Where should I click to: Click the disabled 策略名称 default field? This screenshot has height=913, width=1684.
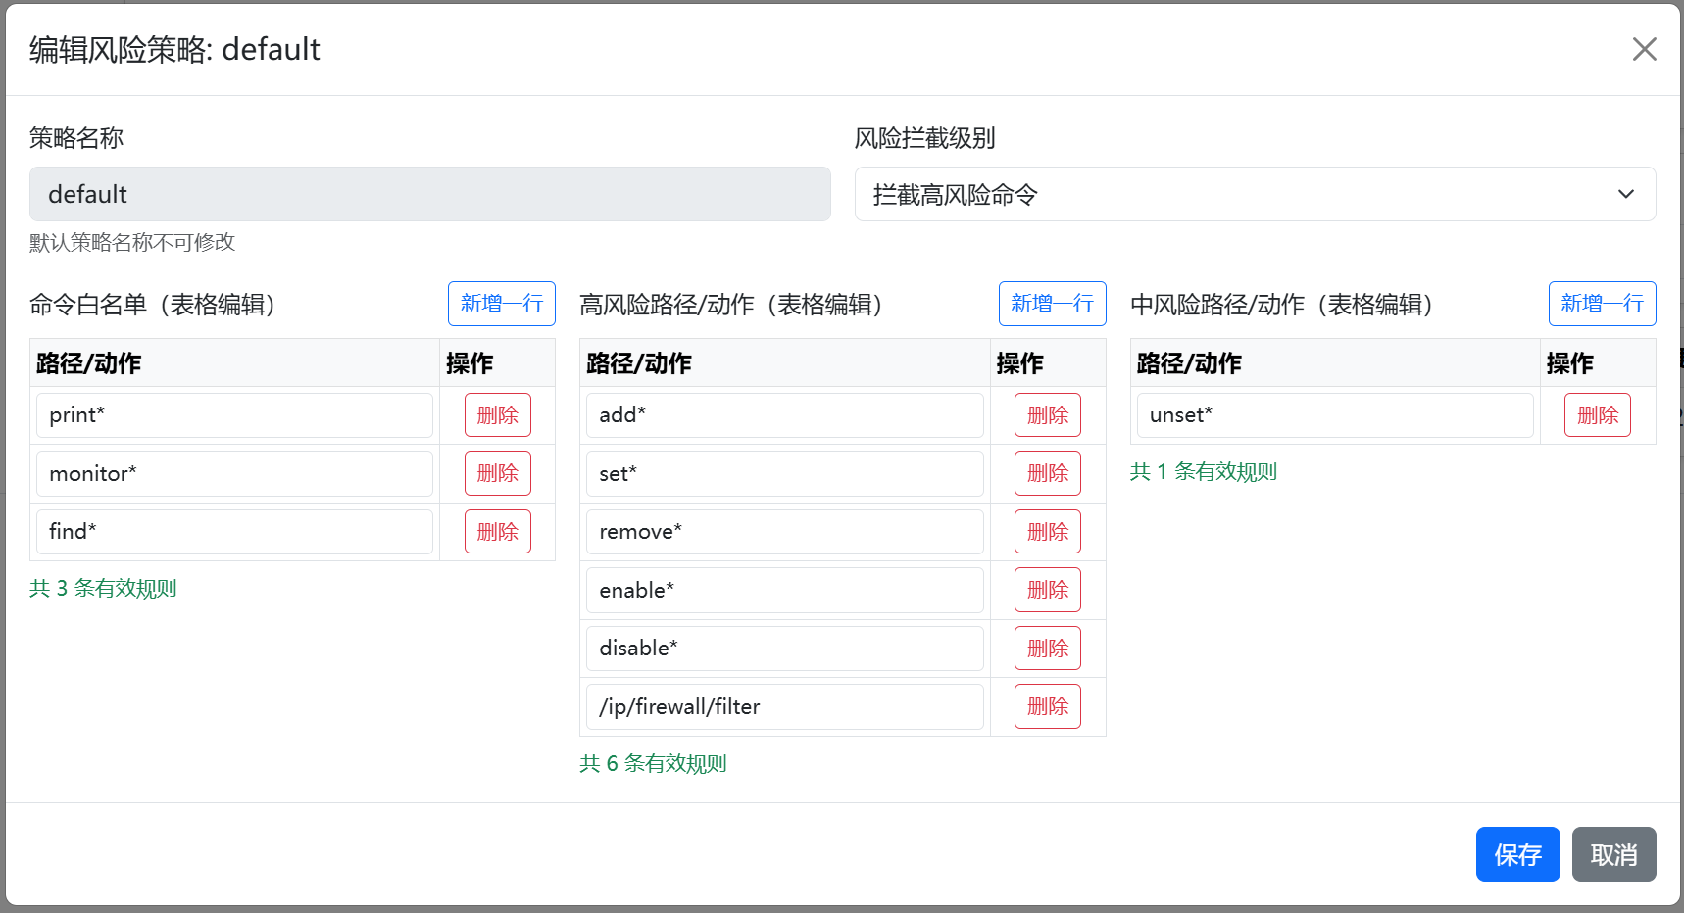[429, 194]
